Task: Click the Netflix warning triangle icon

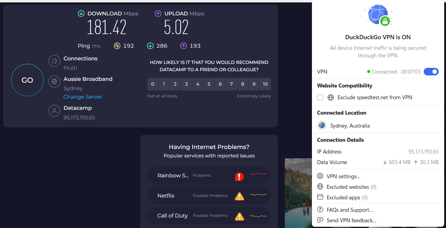Action: 239,196
